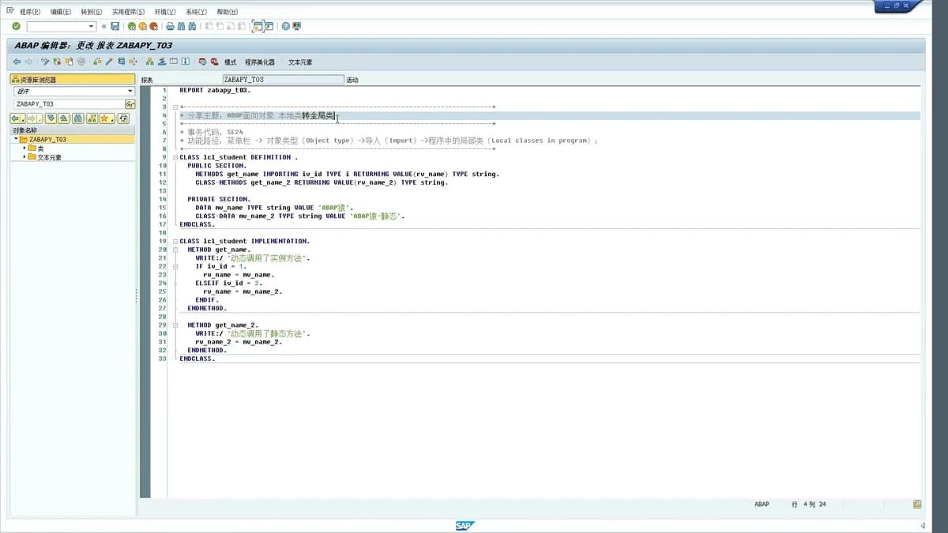Open the 系统(Y) menu
948x533 pixels.
196,12
